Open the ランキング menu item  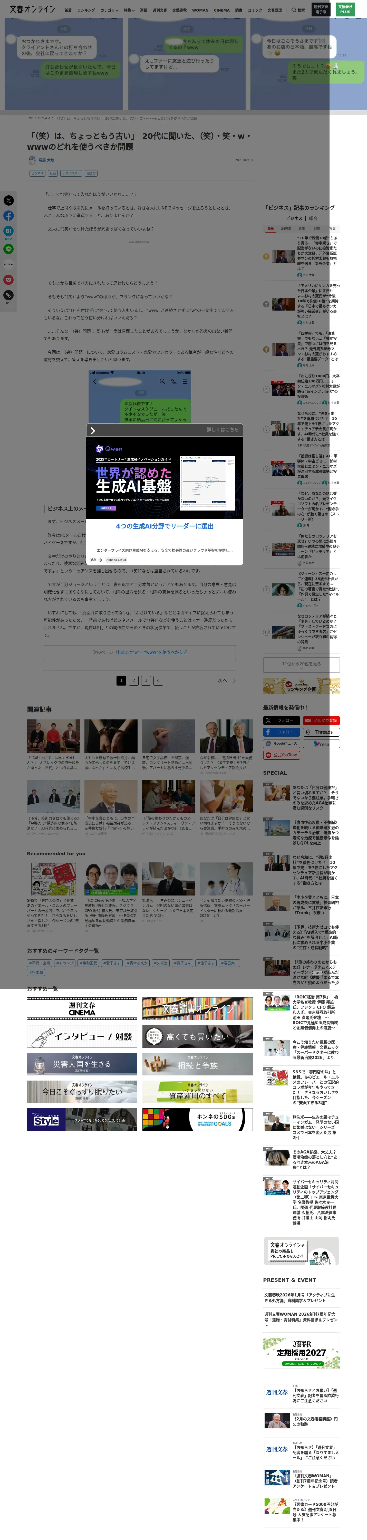coord(86,10)
